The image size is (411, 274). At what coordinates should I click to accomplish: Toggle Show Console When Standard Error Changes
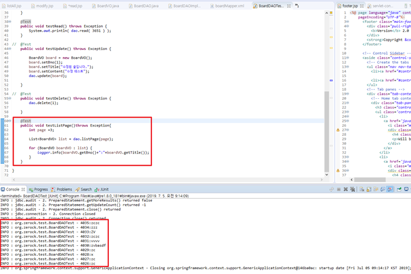(x=390, y=189)
